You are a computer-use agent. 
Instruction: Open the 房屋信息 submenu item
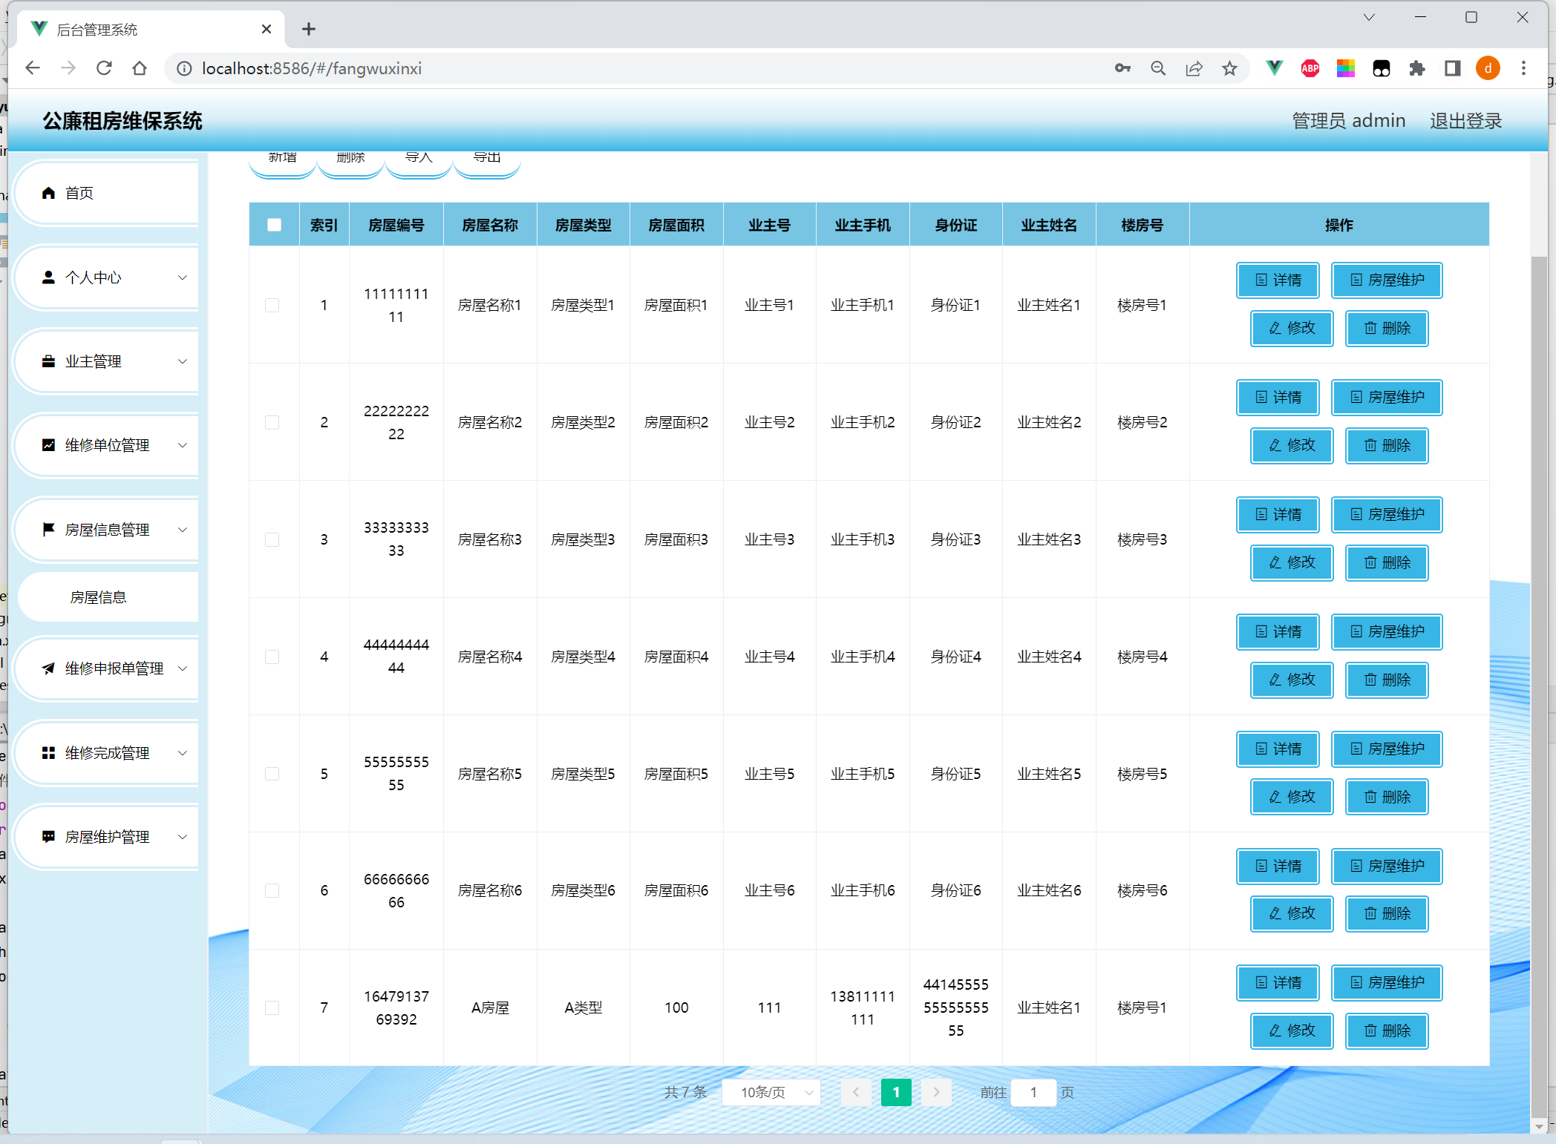click(x=99, y=597)
